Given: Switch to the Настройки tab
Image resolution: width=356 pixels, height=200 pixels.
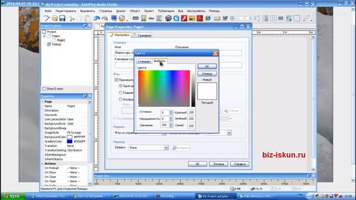Looking at the screenshot, I should (x=120, y=35).
